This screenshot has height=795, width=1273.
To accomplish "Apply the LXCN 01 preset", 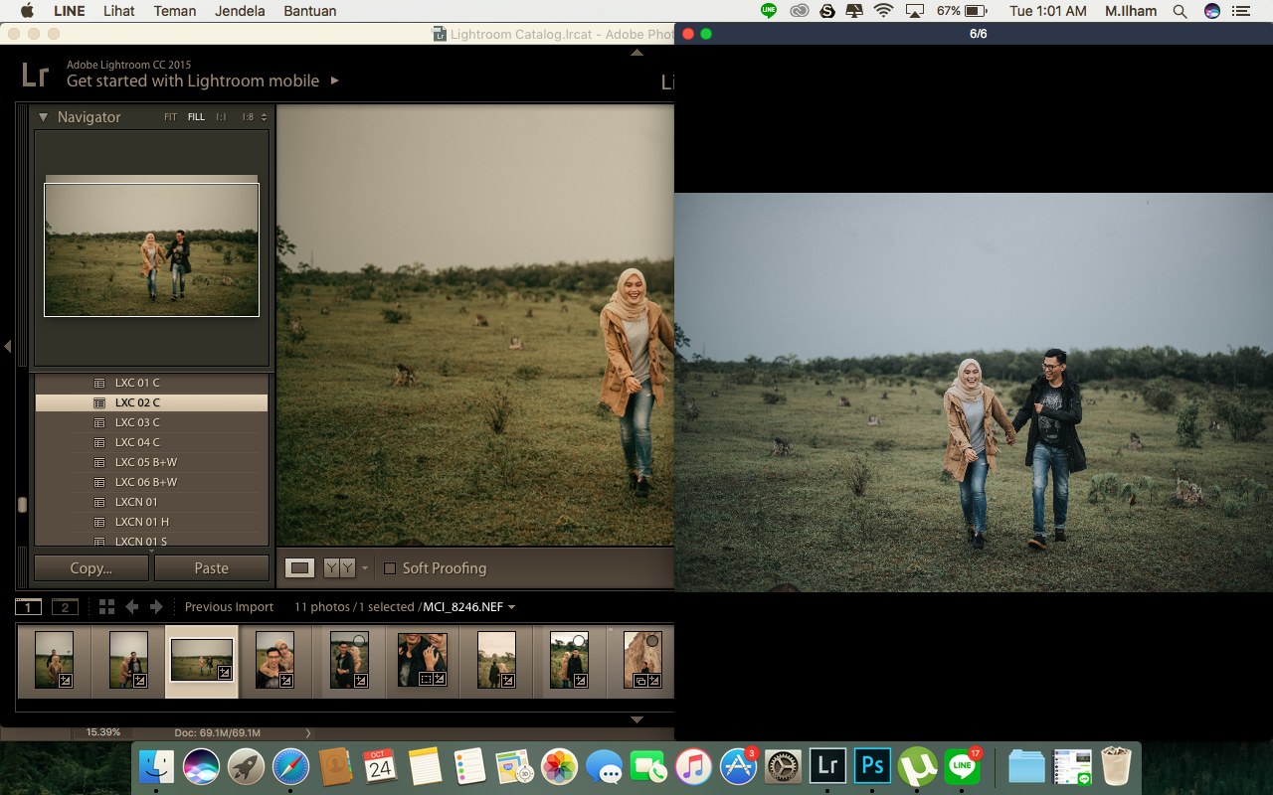I will click(x=151, y=502).
